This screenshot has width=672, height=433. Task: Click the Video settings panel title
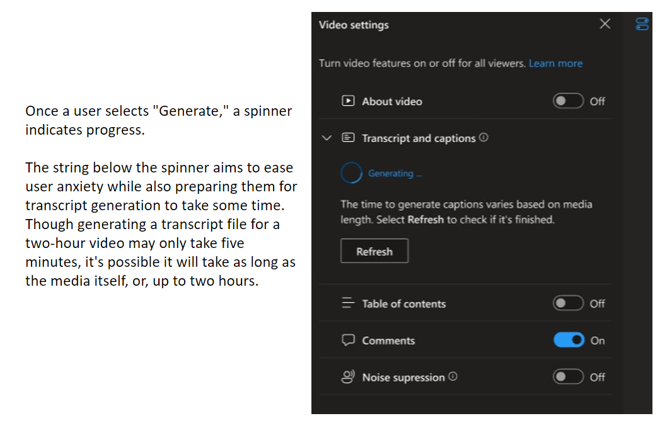pyautogui.click(x=354, y=25)
